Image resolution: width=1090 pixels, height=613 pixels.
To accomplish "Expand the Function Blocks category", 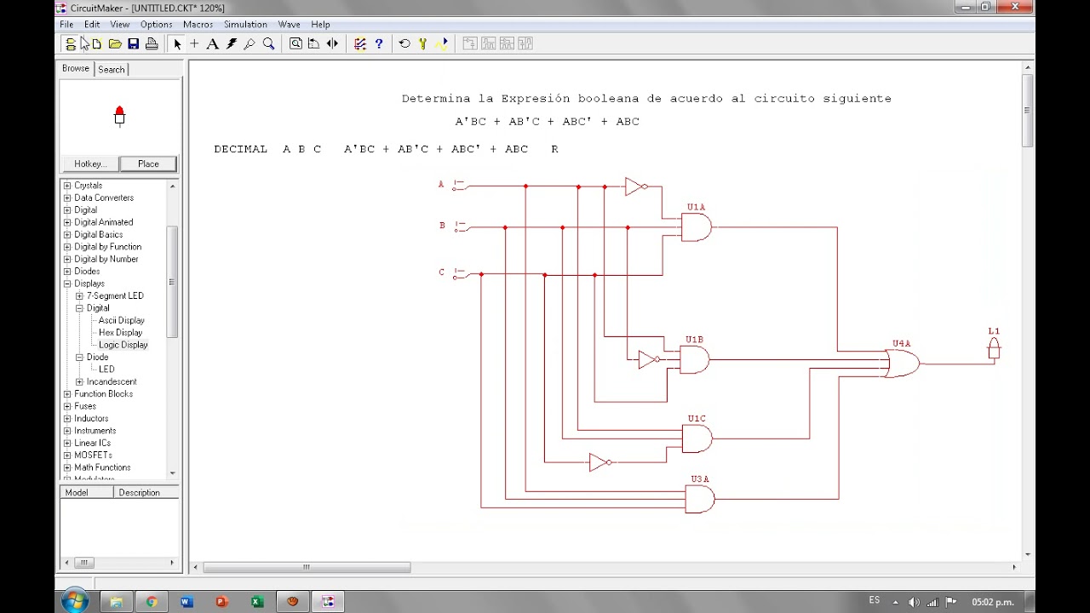I will click(67, 394).
